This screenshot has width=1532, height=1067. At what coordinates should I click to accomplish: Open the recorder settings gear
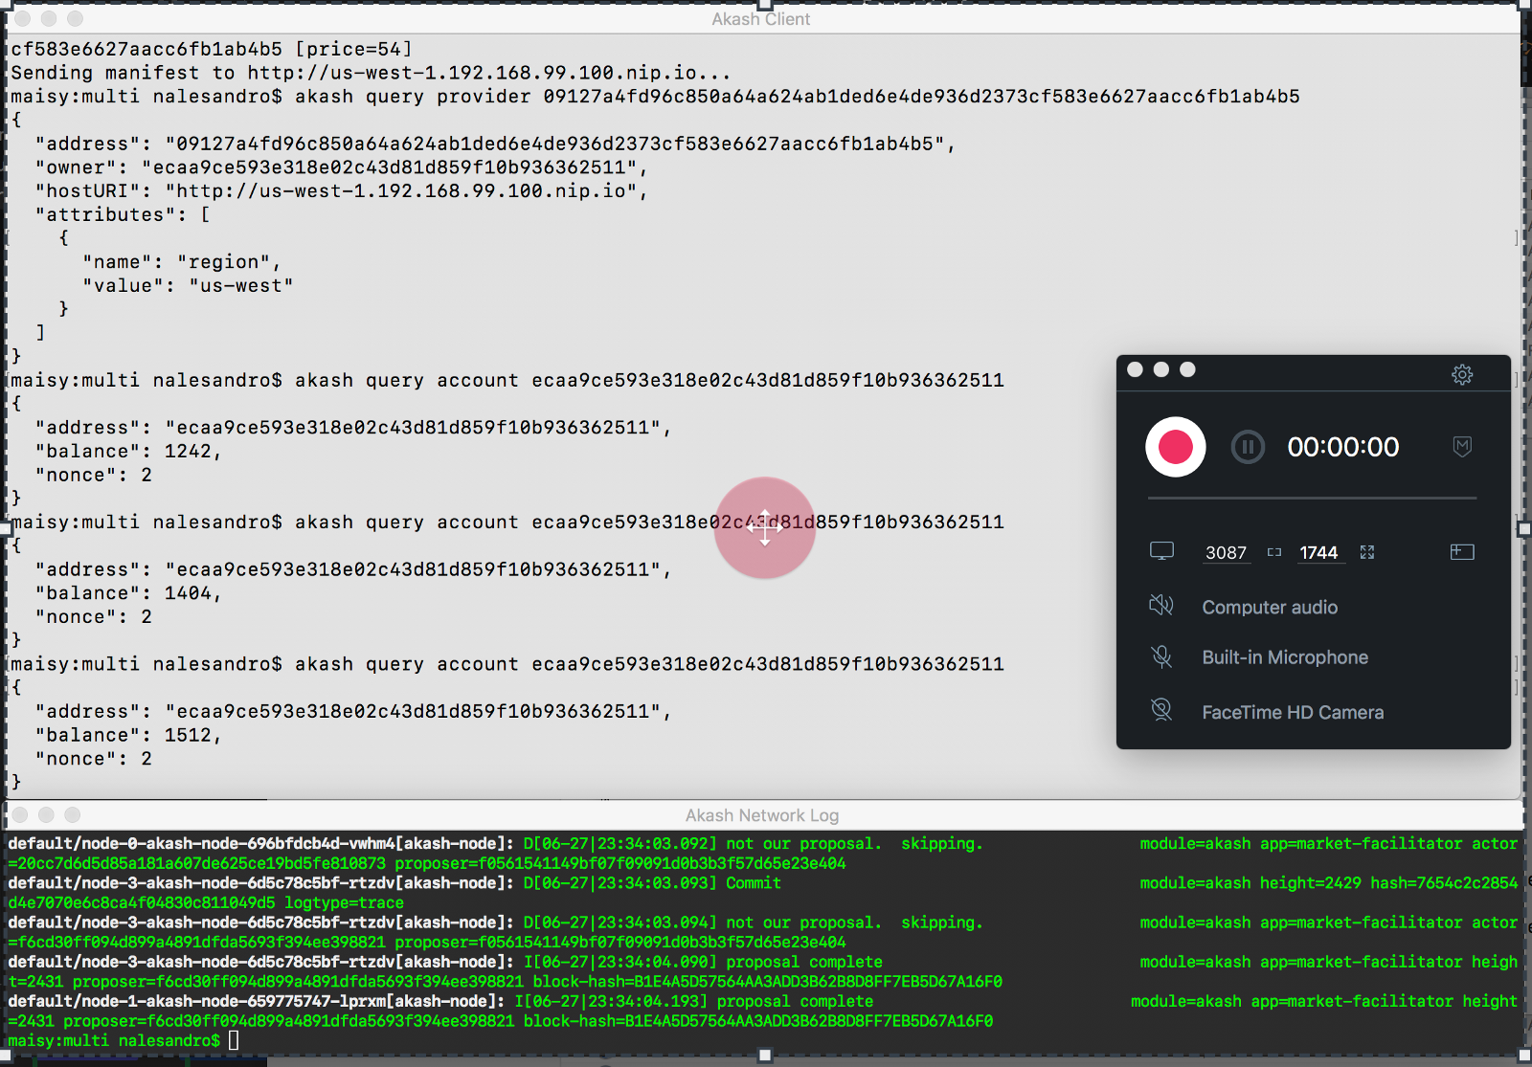point(1462,374)
